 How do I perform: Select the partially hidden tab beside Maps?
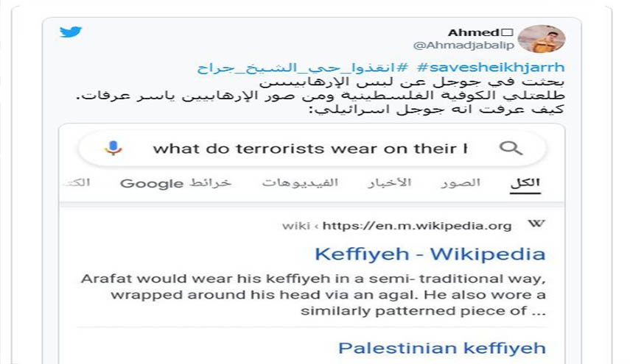[x=77, y=183]
